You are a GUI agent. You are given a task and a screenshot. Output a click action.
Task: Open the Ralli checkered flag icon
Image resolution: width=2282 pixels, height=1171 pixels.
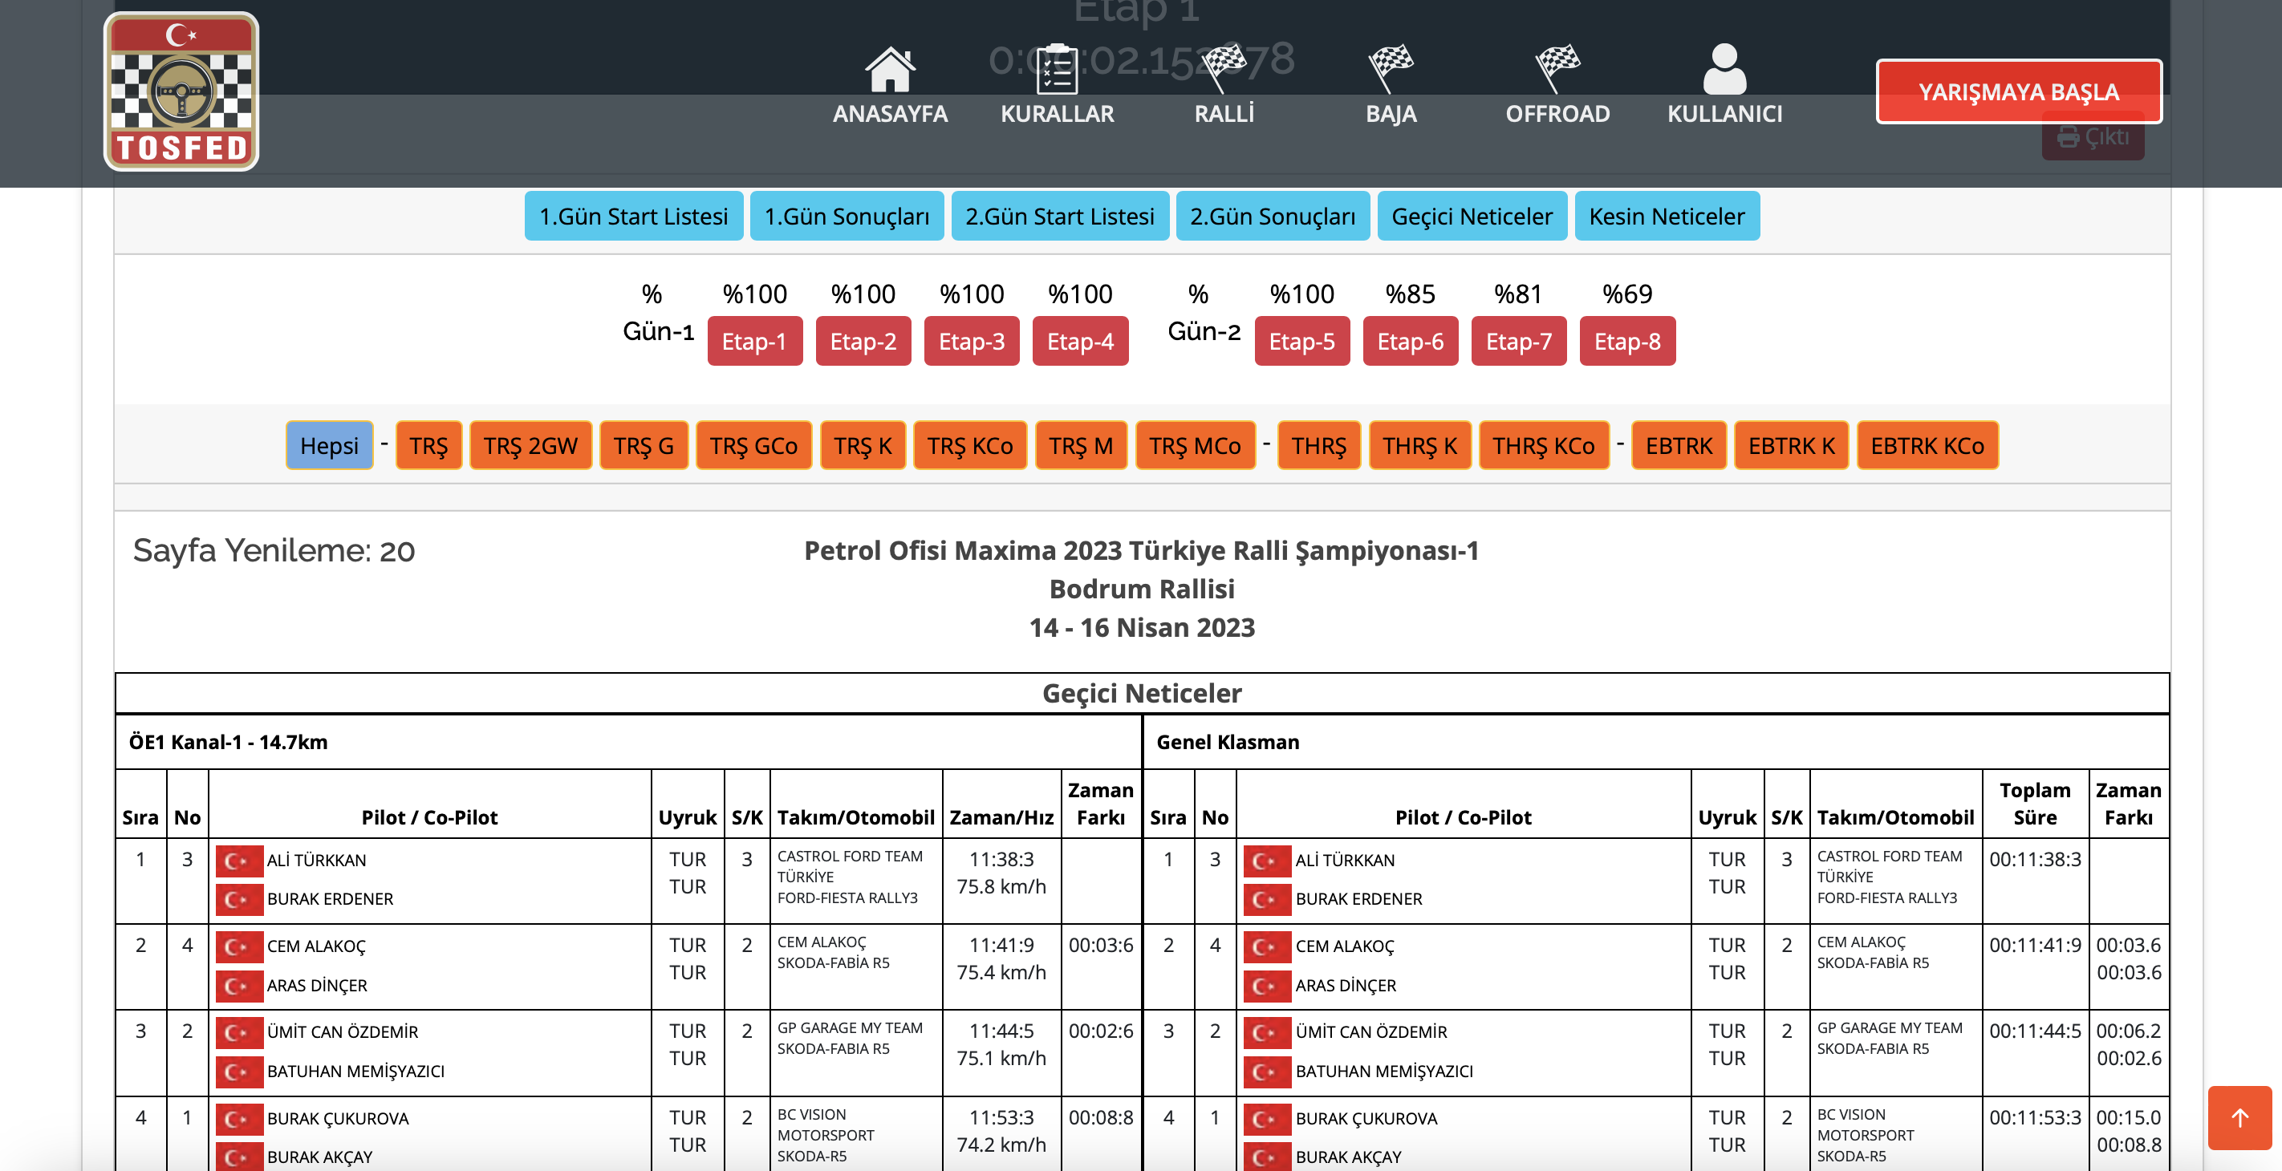pyautogui.click(x=1224, y=69)
